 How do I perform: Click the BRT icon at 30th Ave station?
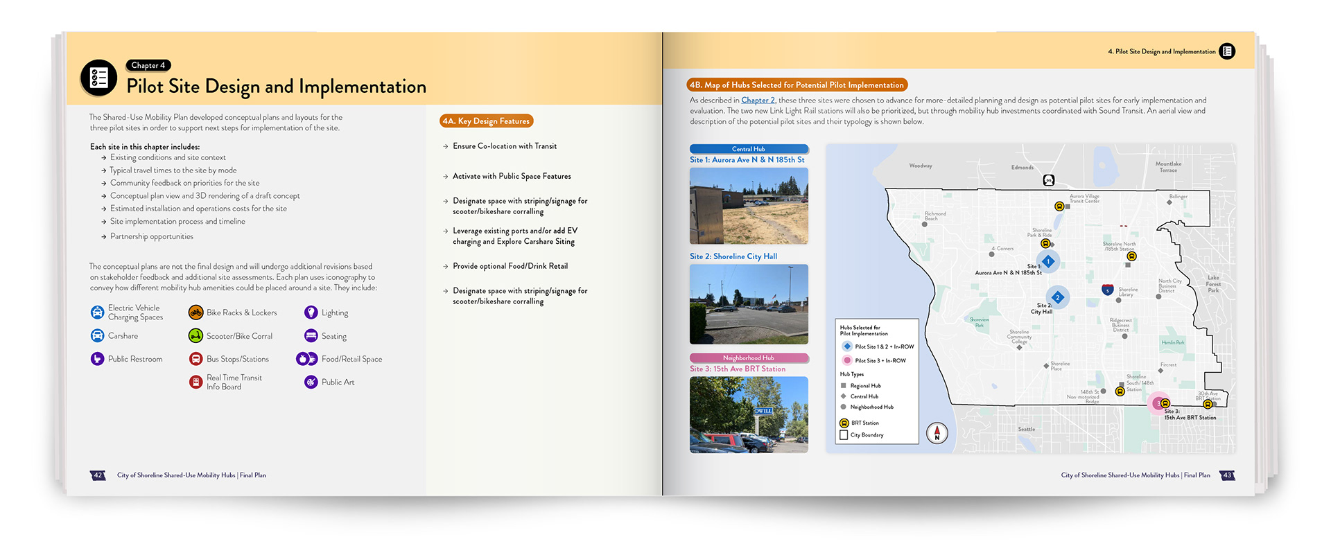tap(1208, 404)
